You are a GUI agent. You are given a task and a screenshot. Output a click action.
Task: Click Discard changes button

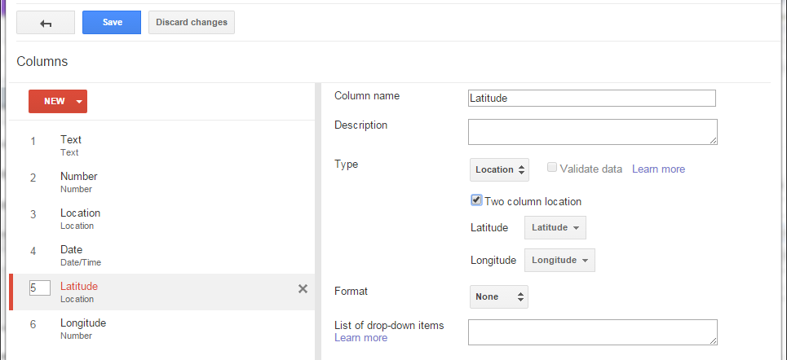[x=192, y=23]
